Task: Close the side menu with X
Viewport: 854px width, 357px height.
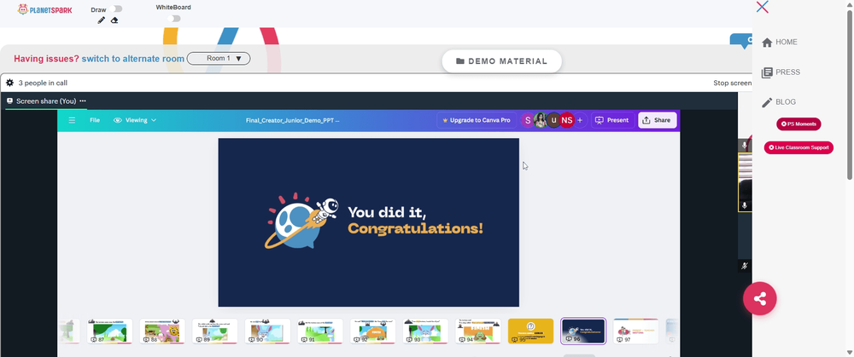Action: click(763, 7)
